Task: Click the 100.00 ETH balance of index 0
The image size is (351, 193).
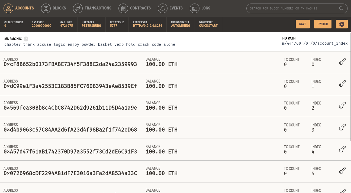Action: [162, 64]
